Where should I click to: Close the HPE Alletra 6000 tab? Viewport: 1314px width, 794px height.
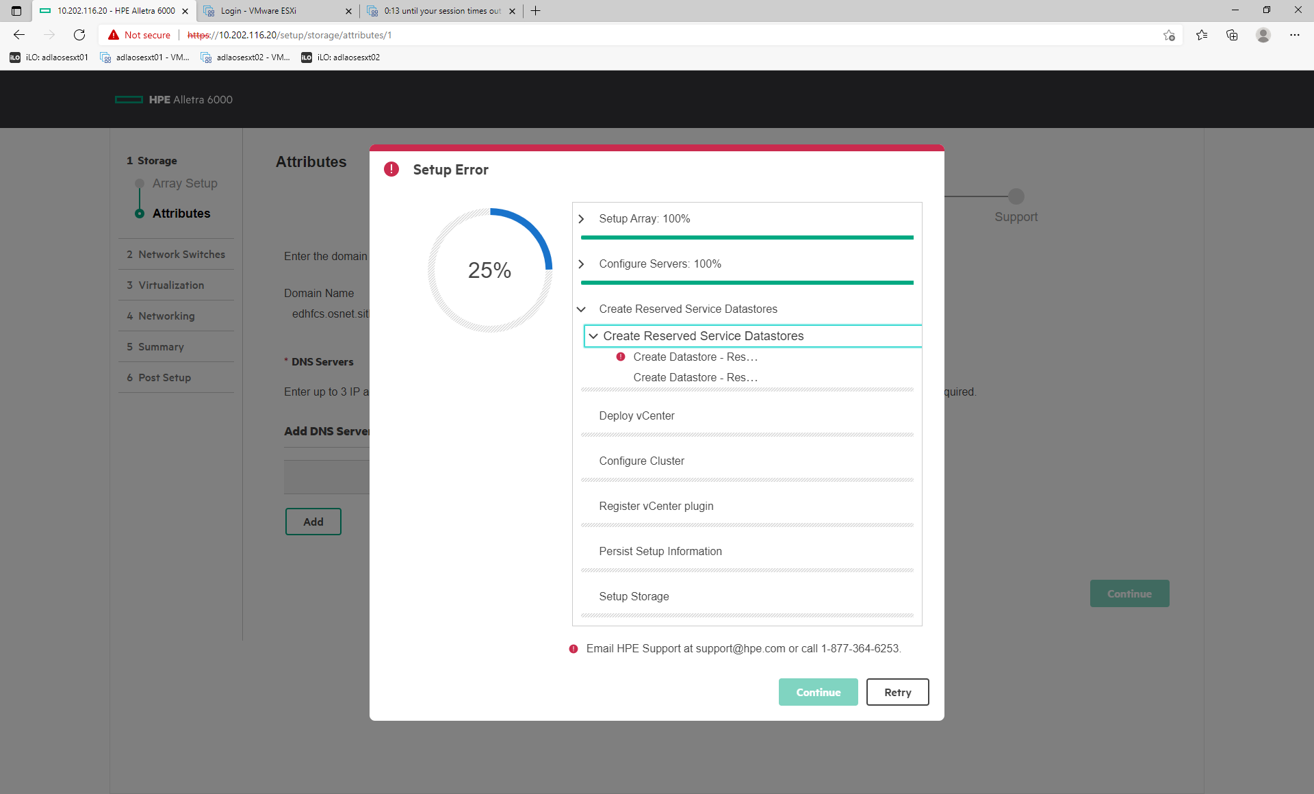click(185, 11)
